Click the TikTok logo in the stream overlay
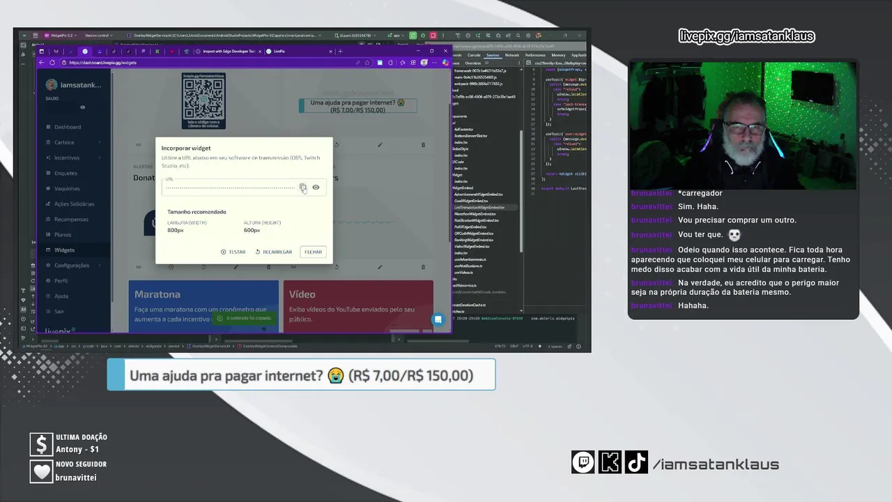This screenshot has width=892, height=502. pos(636,462)
